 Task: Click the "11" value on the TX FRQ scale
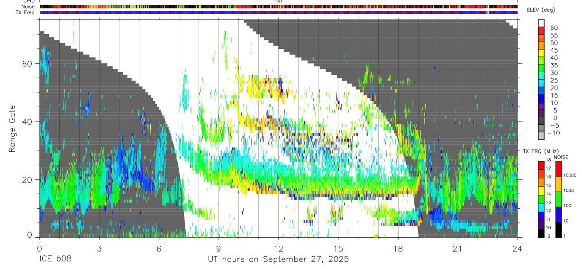[x=548, y=219]
